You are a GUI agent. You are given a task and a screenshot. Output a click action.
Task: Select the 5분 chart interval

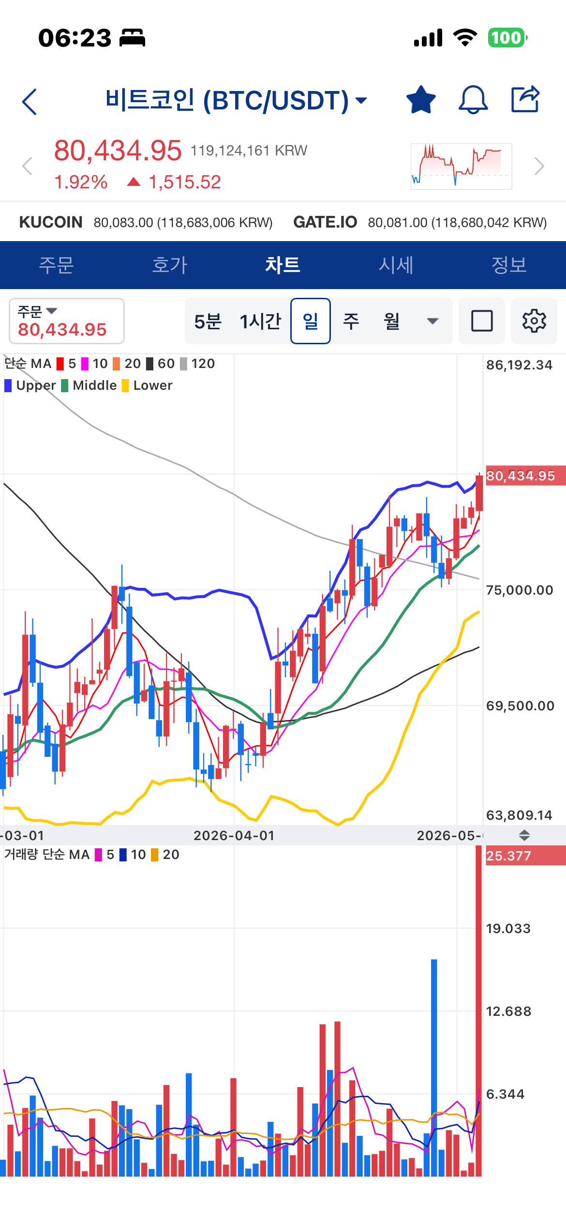click(208, 322)
